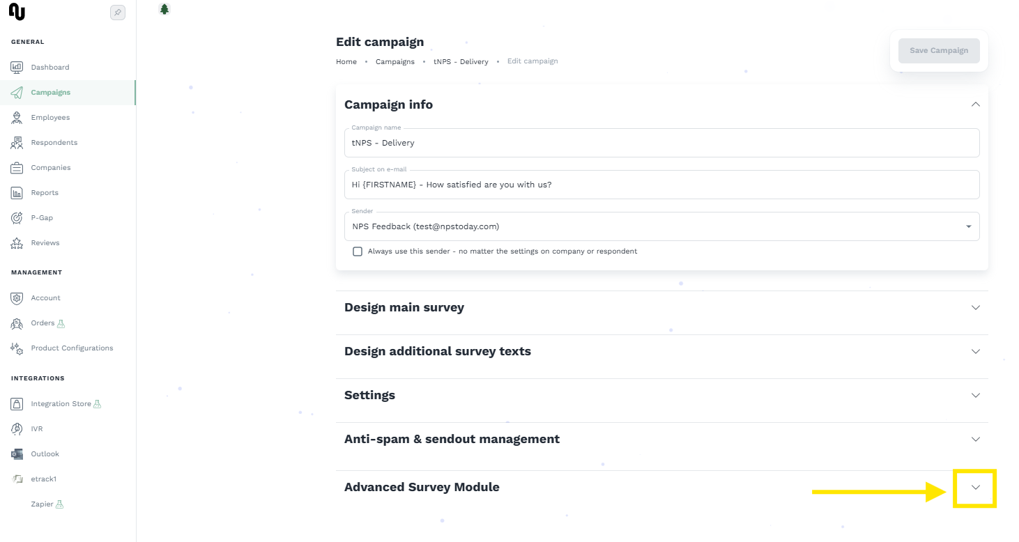1019x542 pixels.
Task: Click the Campaign name input field
Action: pyautogui.click(x=661, y=143)
